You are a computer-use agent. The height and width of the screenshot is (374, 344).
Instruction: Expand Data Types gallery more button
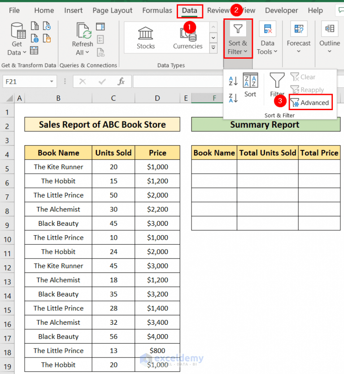click(213, 48)
